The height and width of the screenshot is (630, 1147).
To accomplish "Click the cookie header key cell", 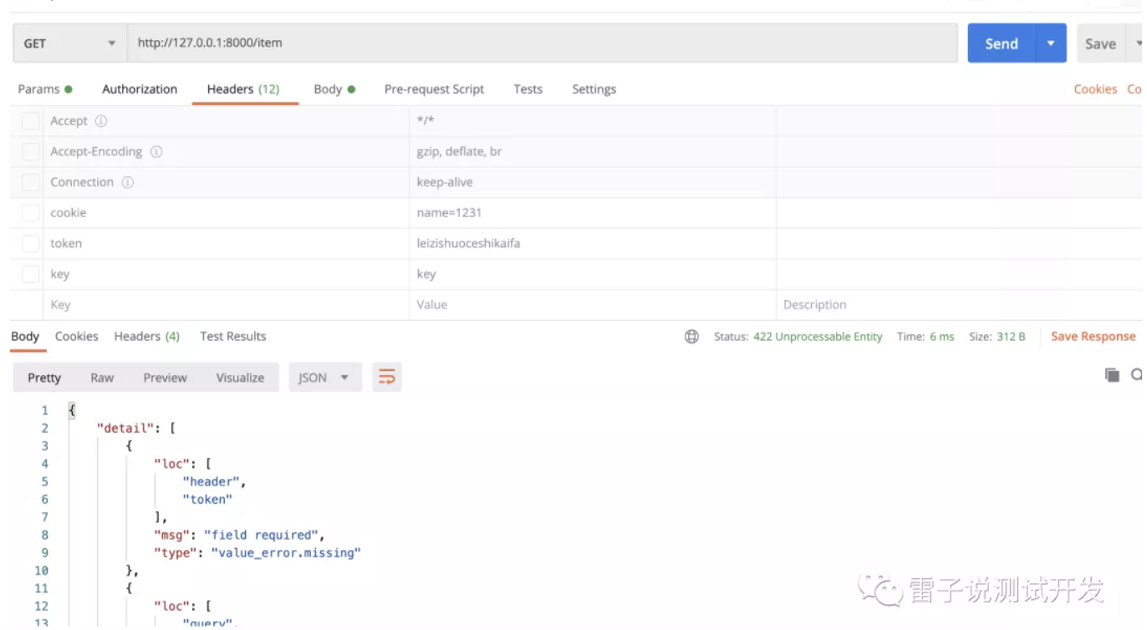I will (226, 213).
